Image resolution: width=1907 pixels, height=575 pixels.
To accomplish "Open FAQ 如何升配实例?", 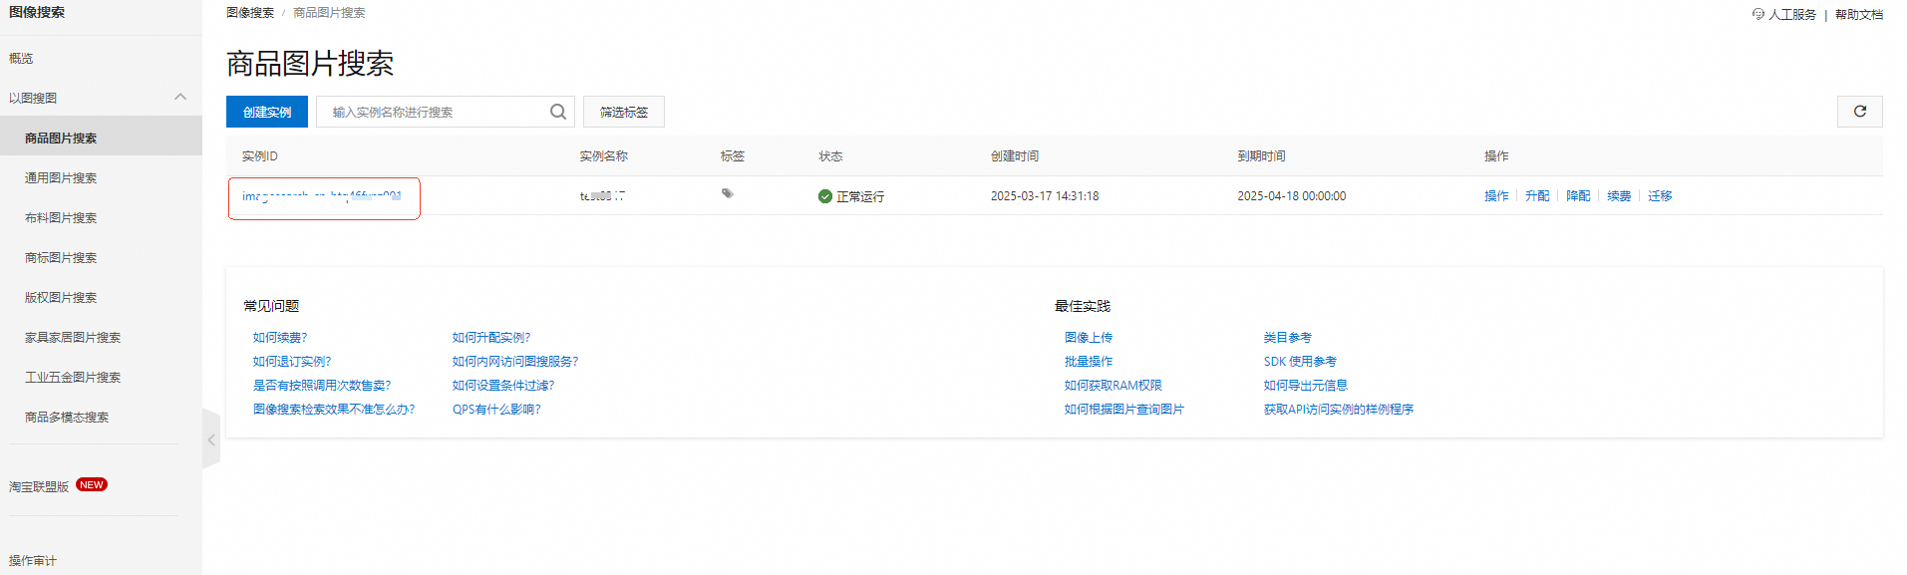I will point(491,338).
